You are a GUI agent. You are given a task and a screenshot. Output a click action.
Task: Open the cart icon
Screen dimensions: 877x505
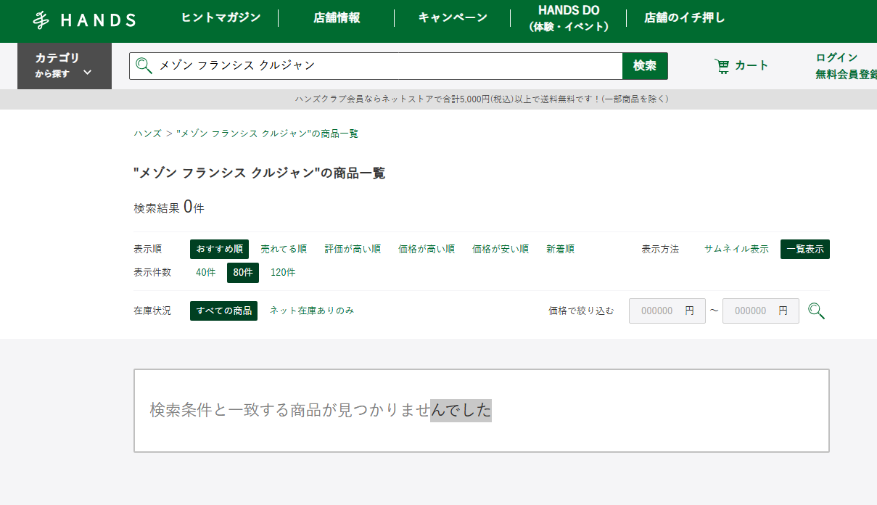click(x=722, y=66)
